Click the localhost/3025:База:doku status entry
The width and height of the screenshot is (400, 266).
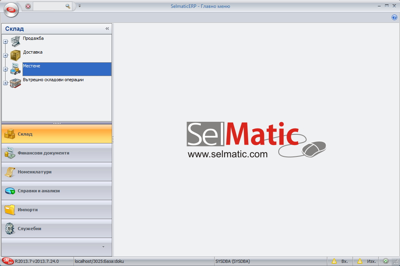pos(99,261)
